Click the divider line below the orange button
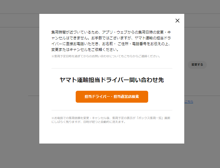The image size is (220, 168). pyautogui.click(x=112, y=110)
